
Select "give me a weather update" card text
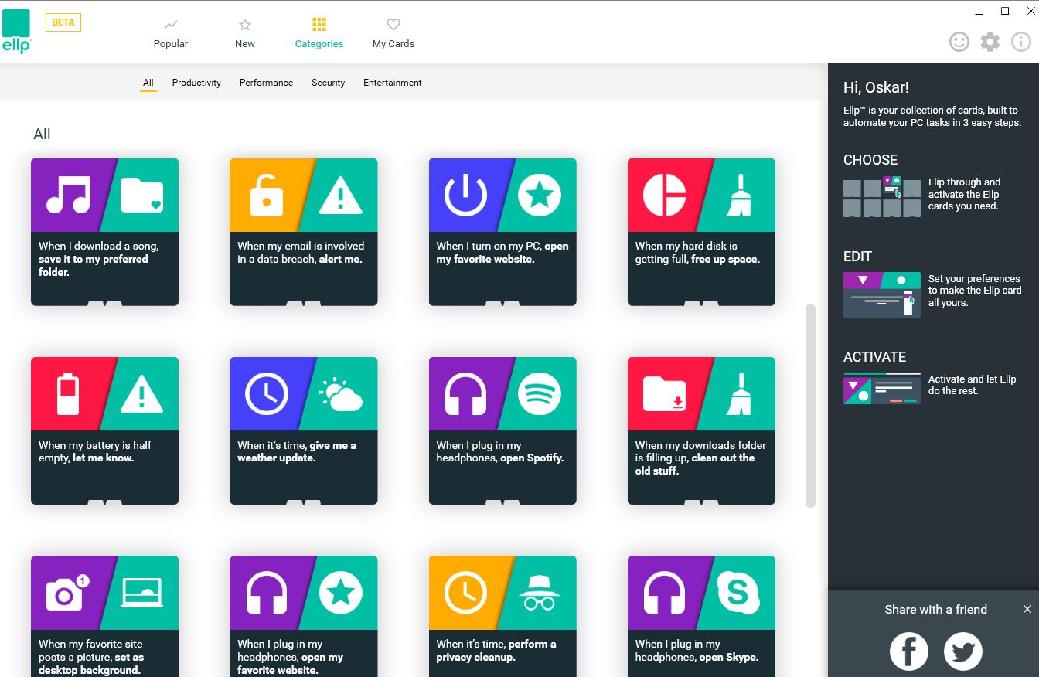pos(297,451)
